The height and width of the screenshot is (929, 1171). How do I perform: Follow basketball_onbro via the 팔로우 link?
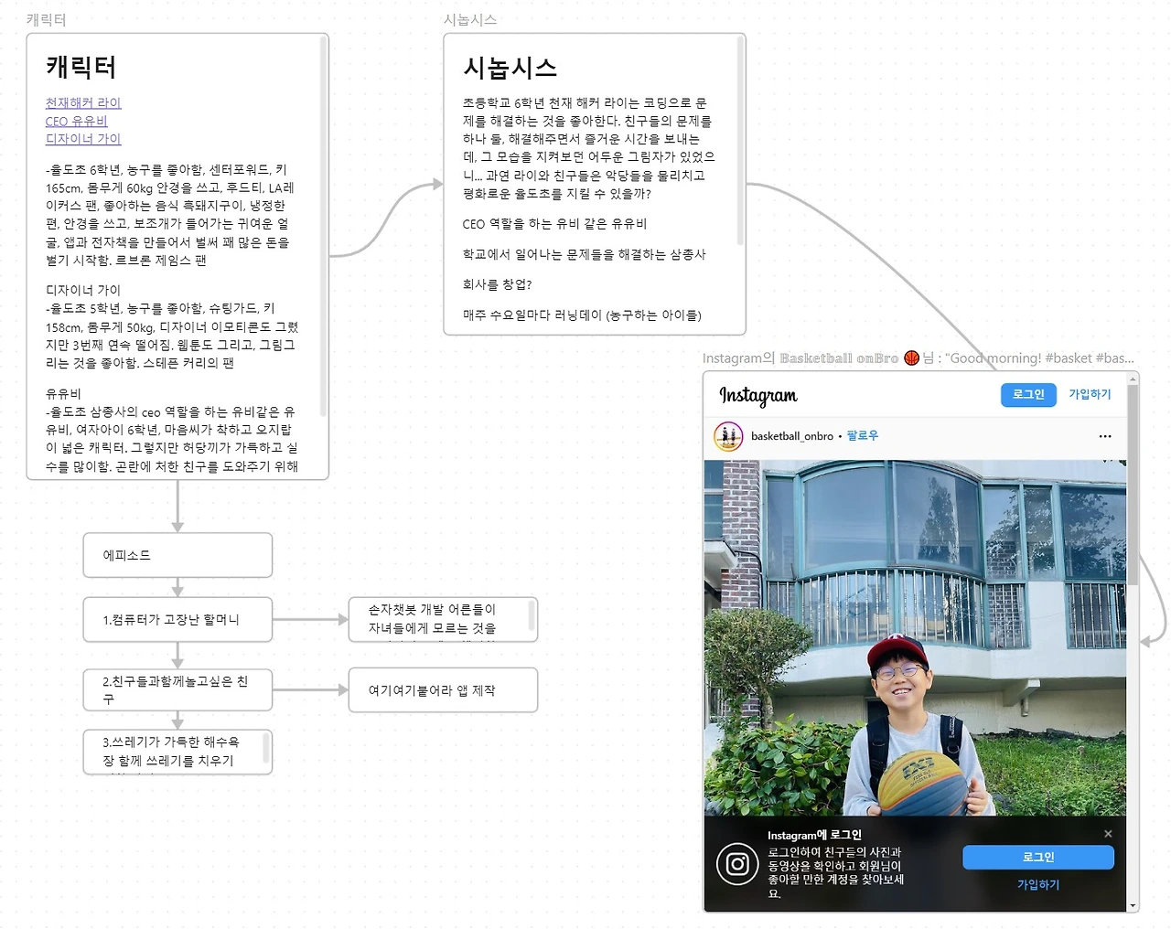pos(861,436)
